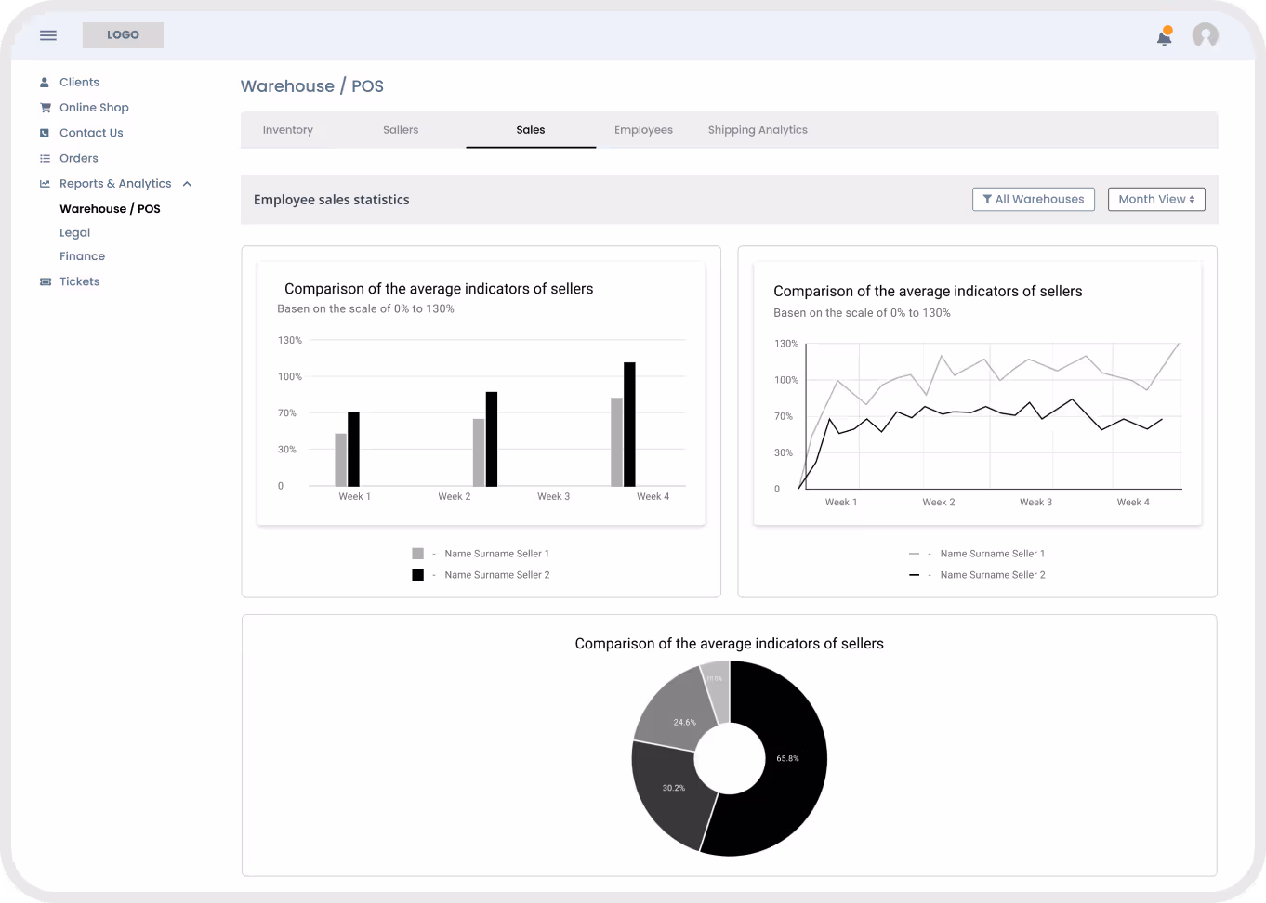Collapse the Reports & Analytics section
The image size is (1266, 903).
click(187, 184)
